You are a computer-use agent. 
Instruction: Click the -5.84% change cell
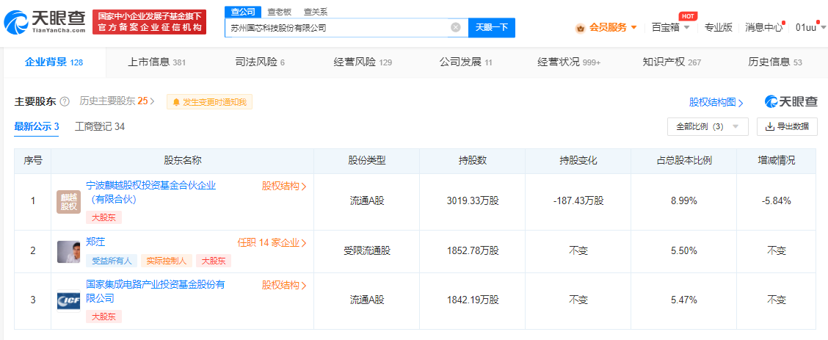point(777,201)
